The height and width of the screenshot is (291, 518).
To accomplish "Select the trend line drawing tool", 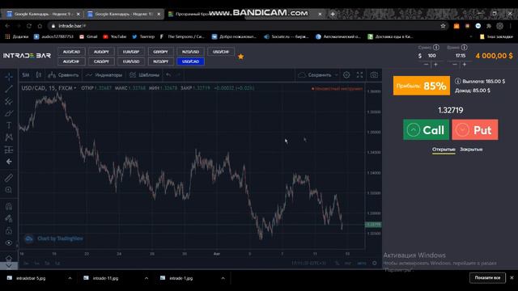I will coord(9,88).
